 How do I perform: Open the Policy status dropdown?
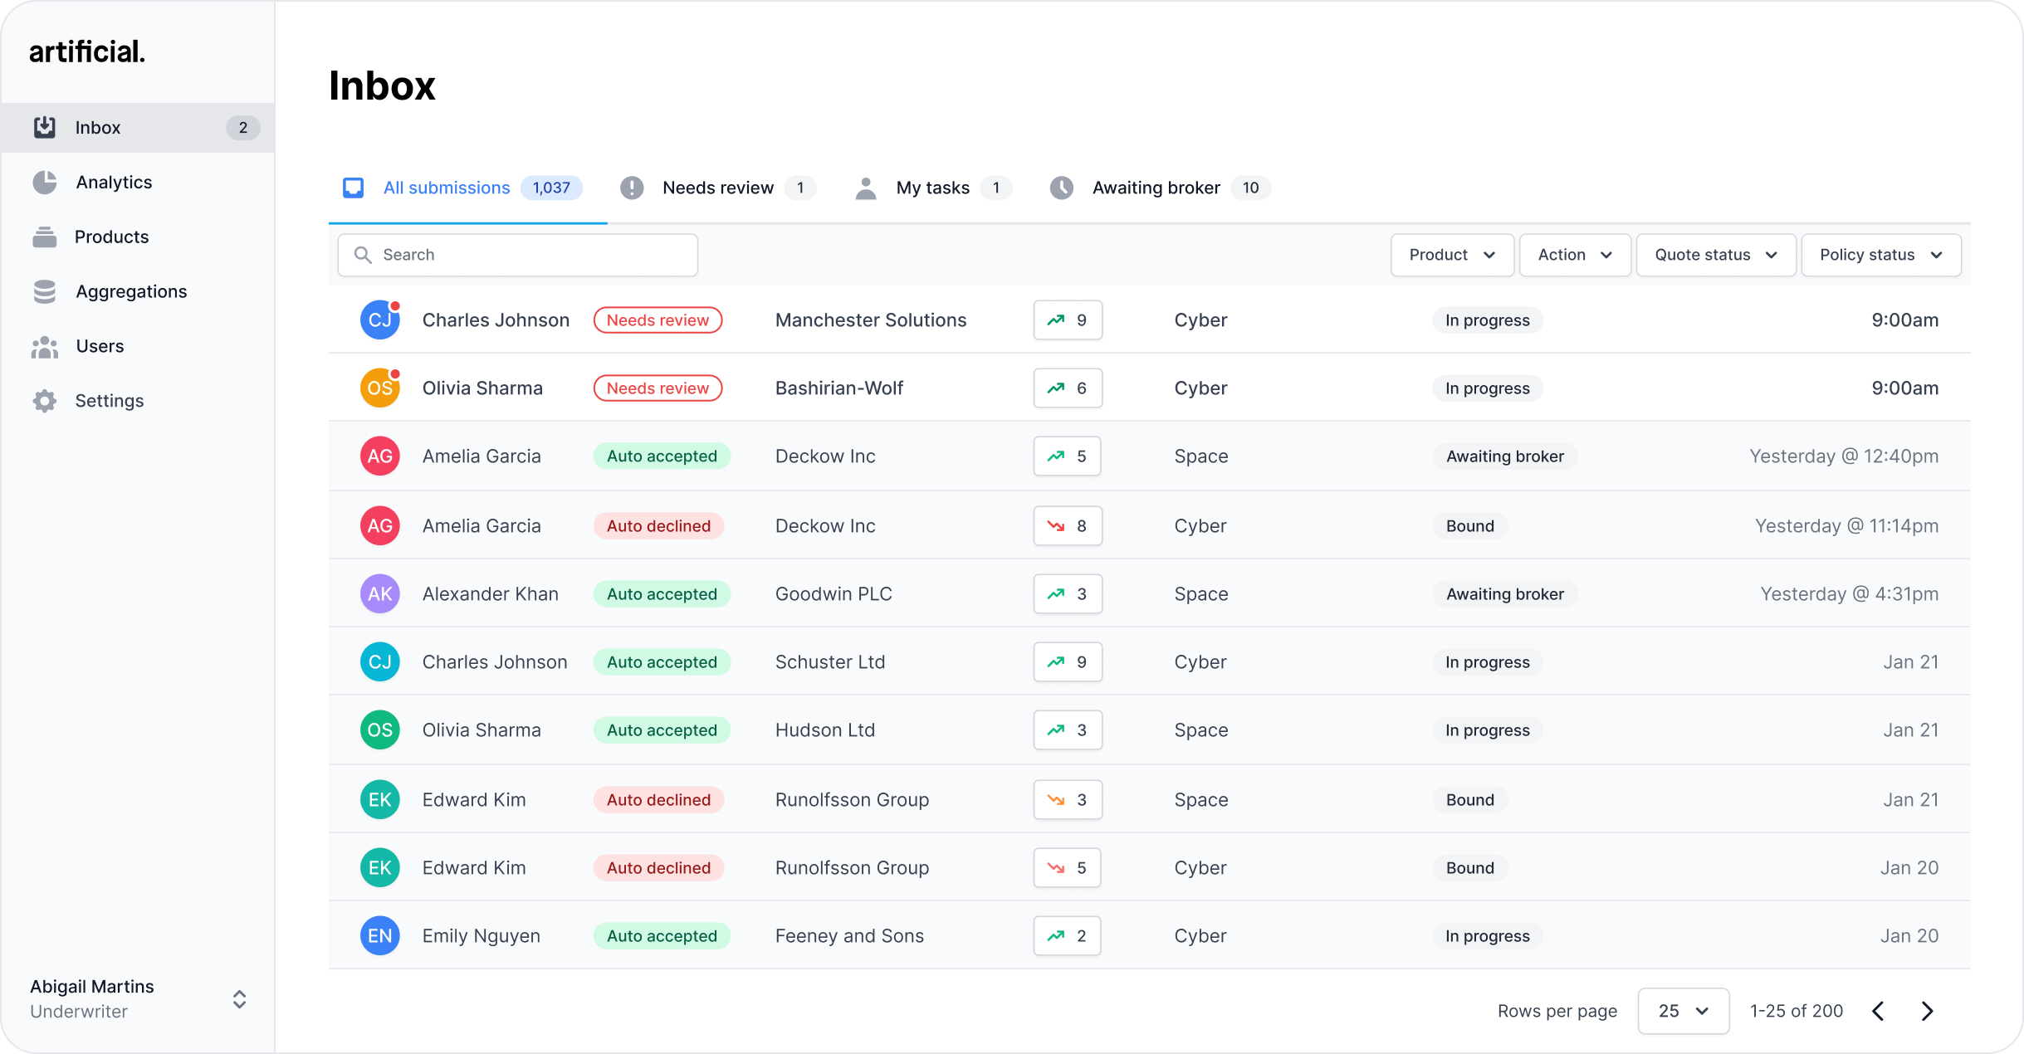pos(1880,255)
